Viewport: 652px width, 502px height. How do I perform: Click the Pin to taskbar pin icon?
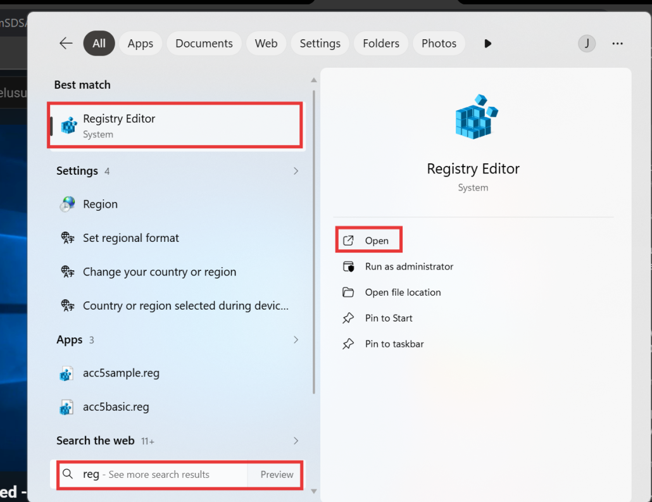tap(348, 344)
